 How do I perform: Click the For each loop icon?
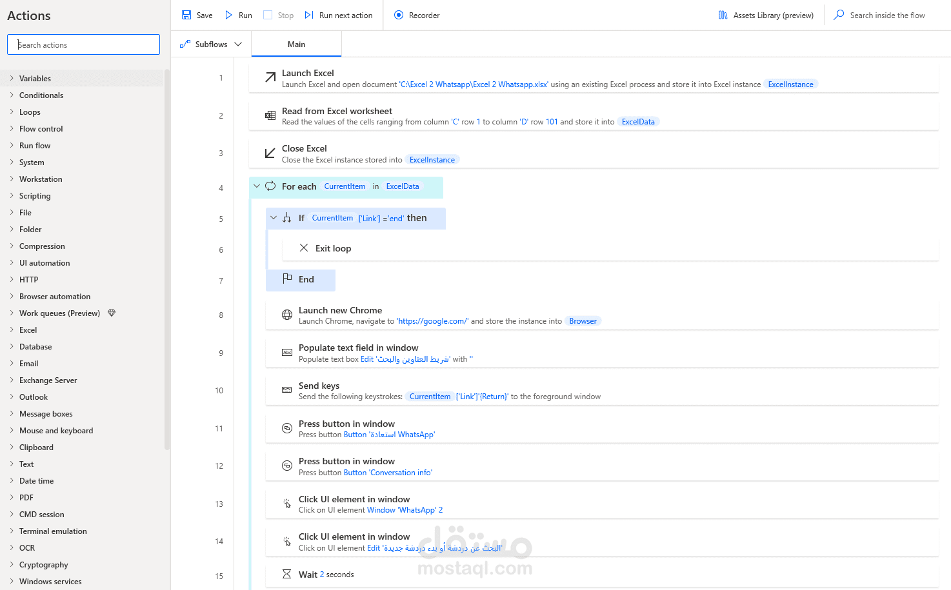[270, 186]
